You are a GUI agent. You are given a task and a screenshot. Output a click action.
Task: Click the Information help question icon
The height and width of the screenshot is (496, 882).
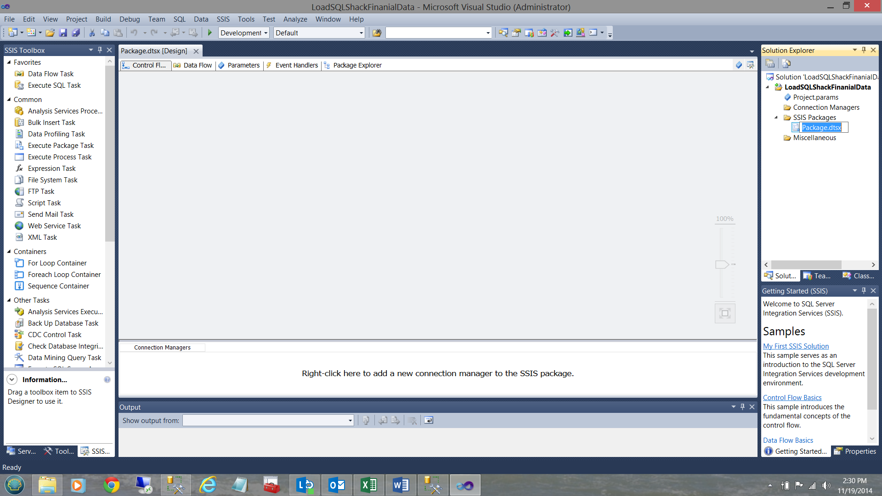107,380
